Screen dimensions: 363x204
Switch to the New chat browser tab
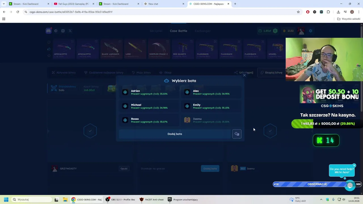click(x=164, y=4)
